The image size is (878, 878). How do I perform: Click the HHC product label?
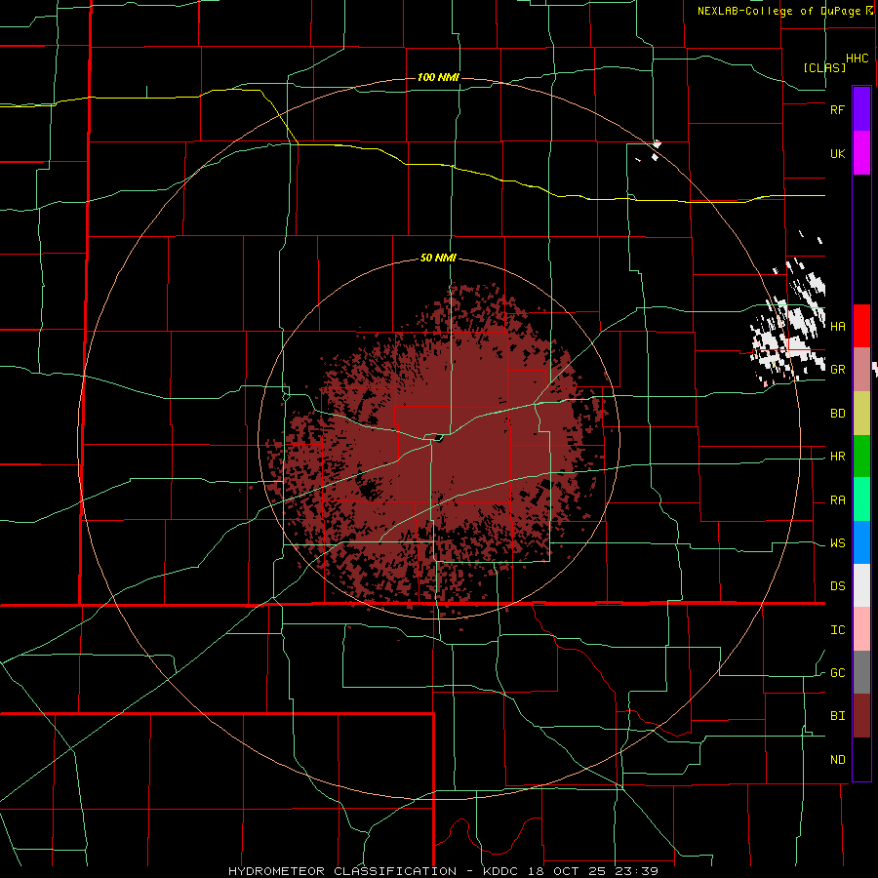tap(857, 59)
